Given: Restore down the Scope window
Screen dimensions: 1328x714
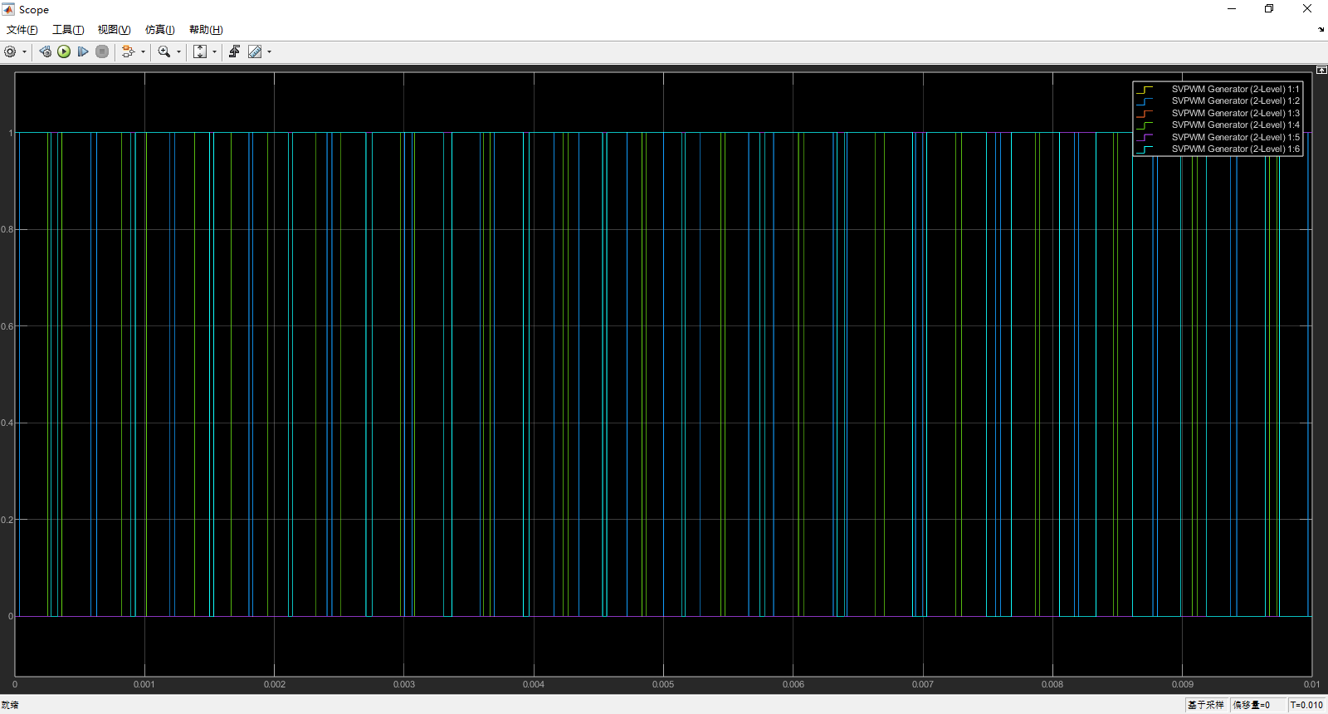Looking at the screenshot, I should 1269,9.
